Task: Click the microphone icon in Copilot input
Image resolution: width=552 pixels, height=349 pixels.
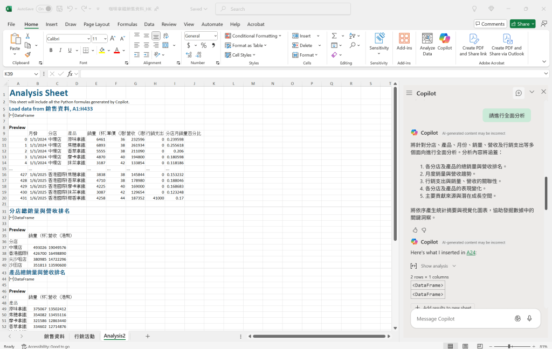Action: [529, 318]
